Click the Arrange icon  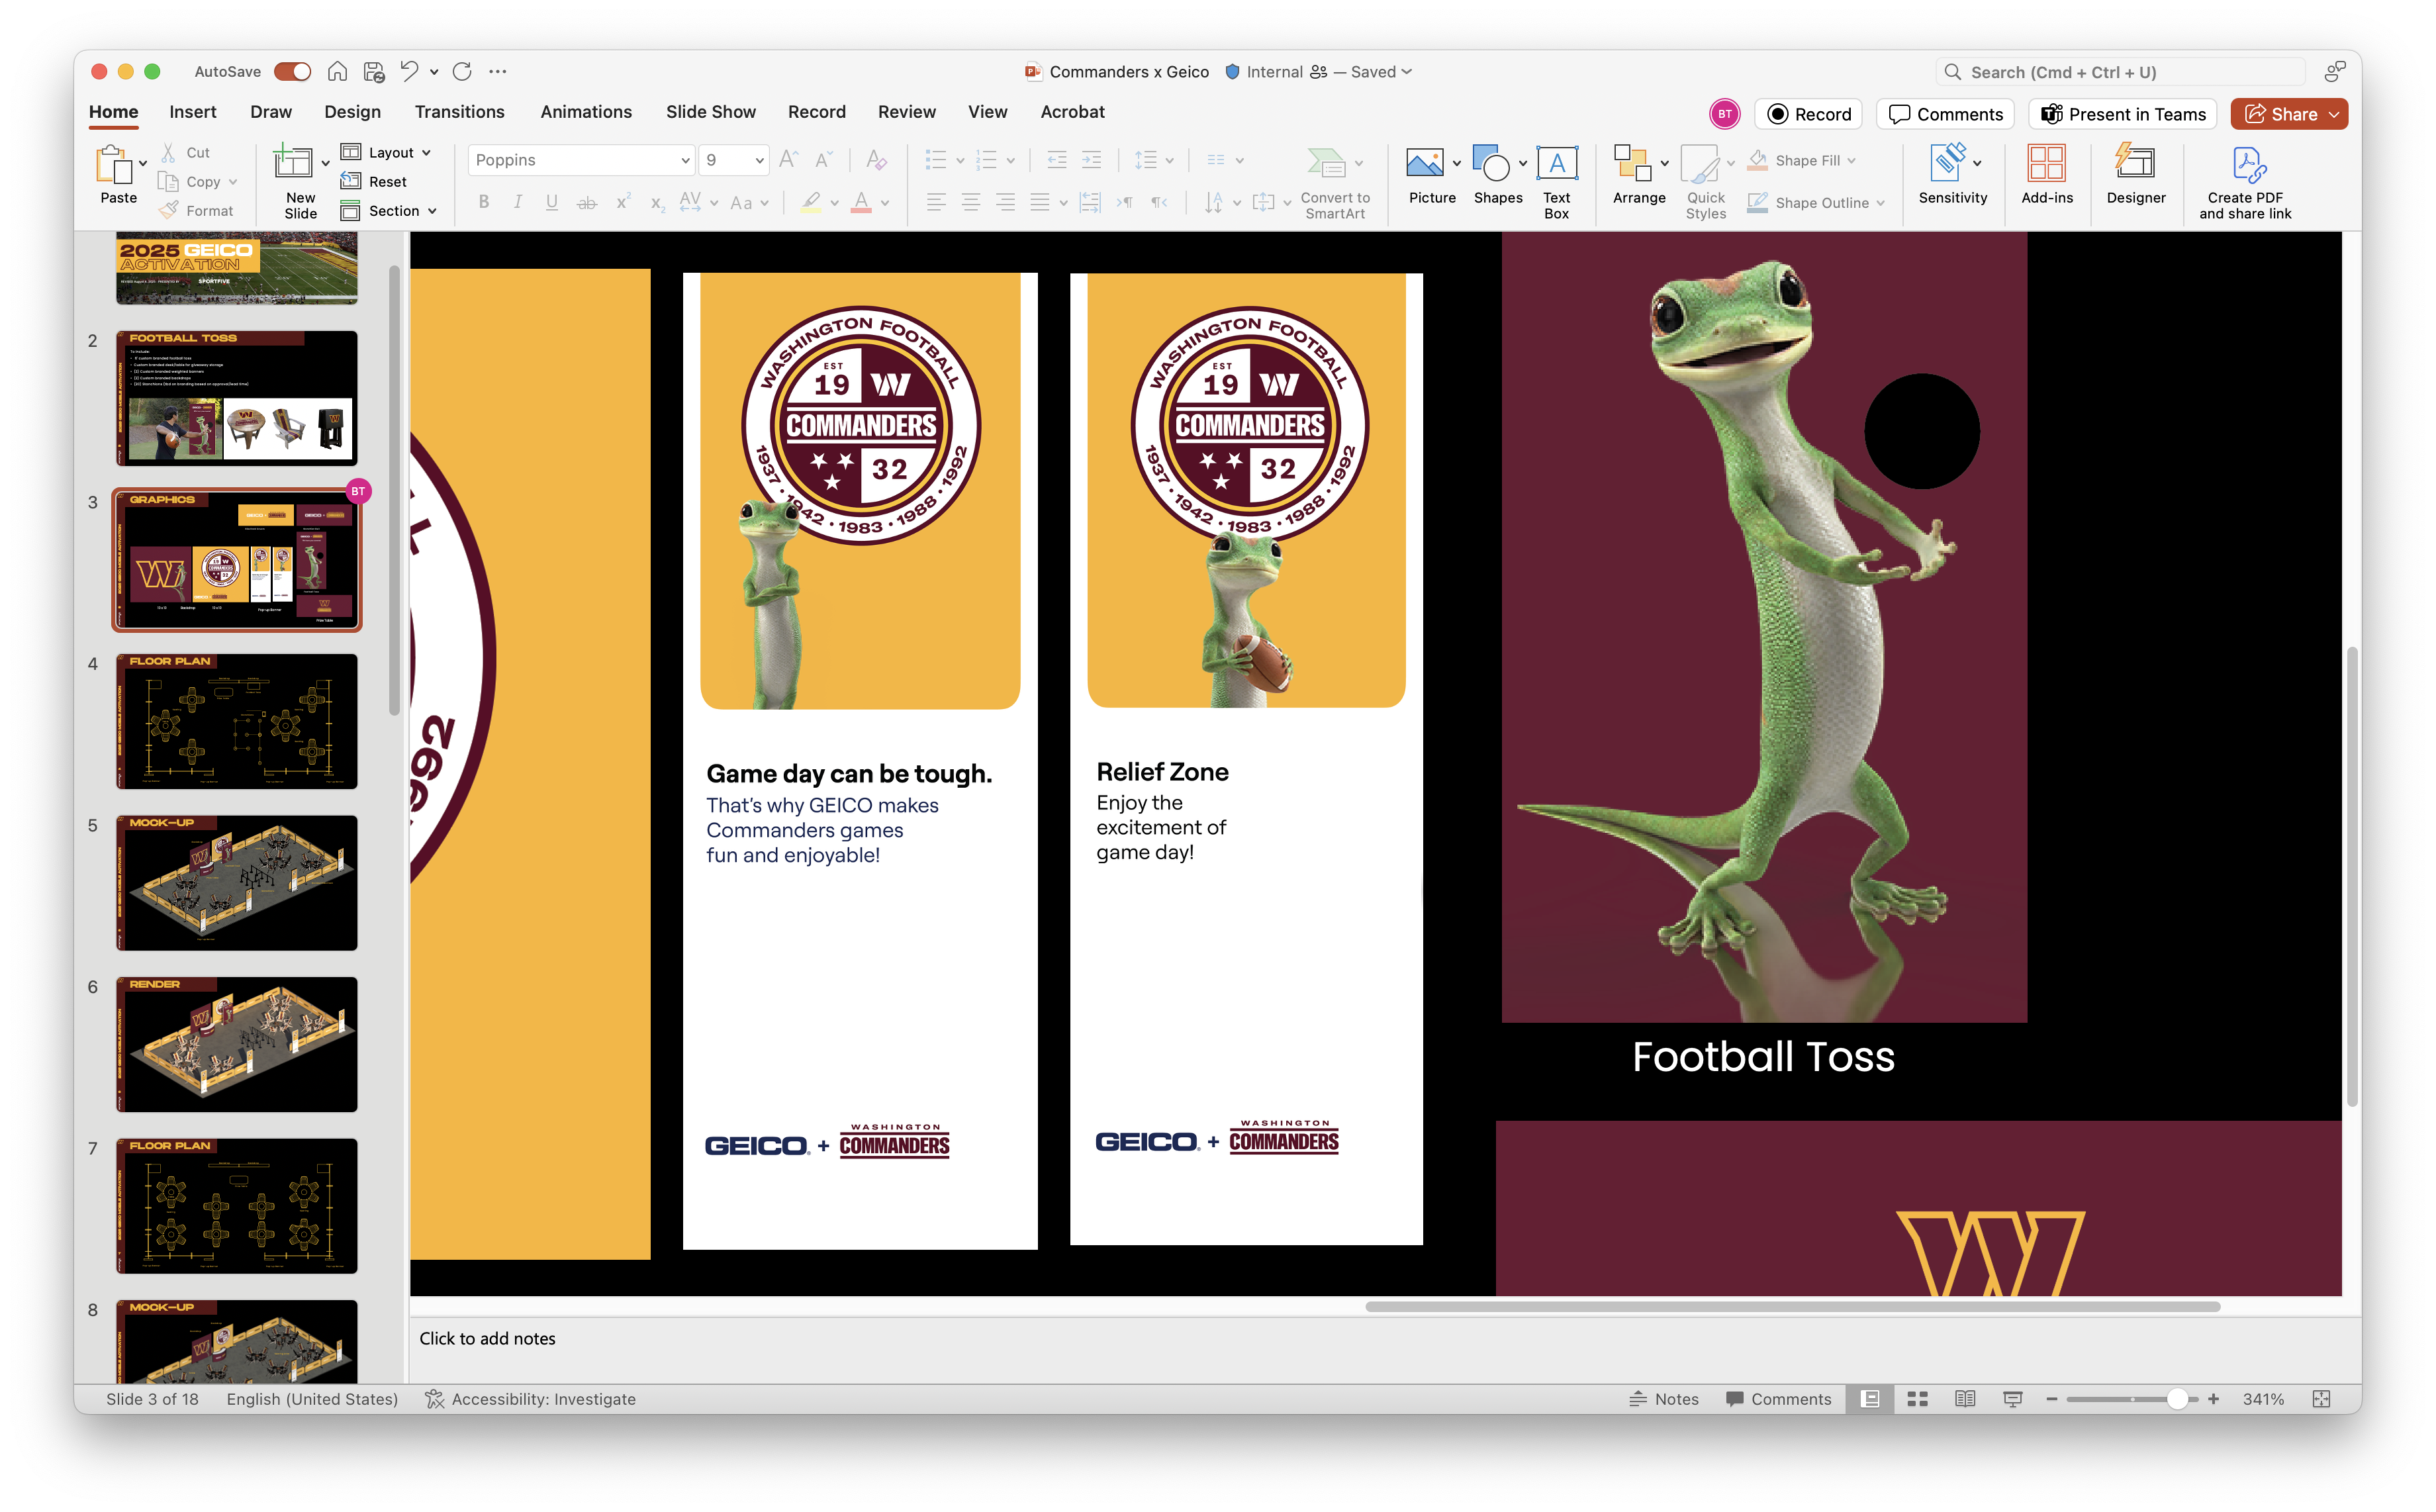(1632, 163)
